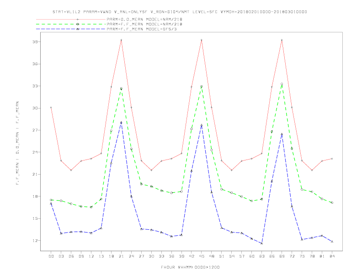Click the chart title starting with STAT=VL1L2
This screenshot has width=362, height=279.
180,12
